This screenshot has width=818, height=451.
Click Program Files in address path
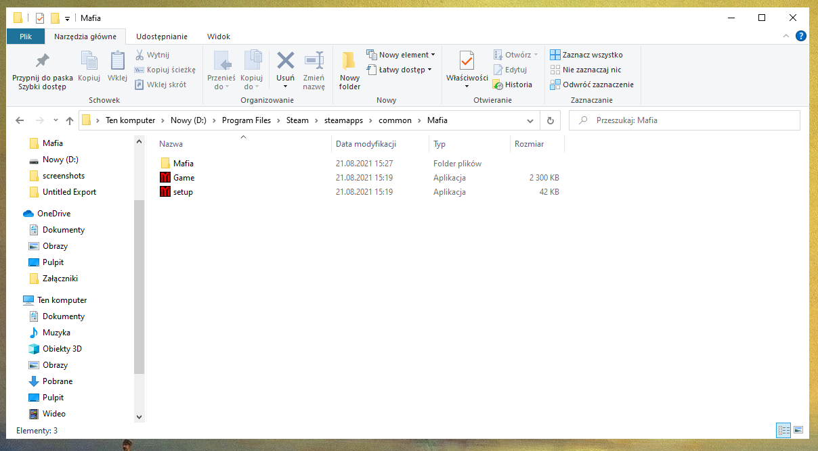coord(246,120)
